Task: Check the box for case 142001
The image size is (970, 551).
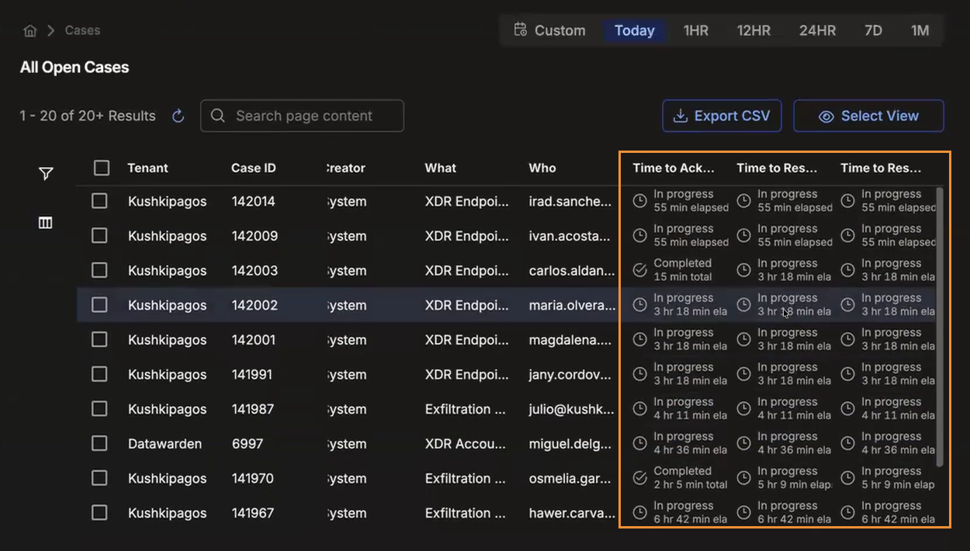Action: 99,339
